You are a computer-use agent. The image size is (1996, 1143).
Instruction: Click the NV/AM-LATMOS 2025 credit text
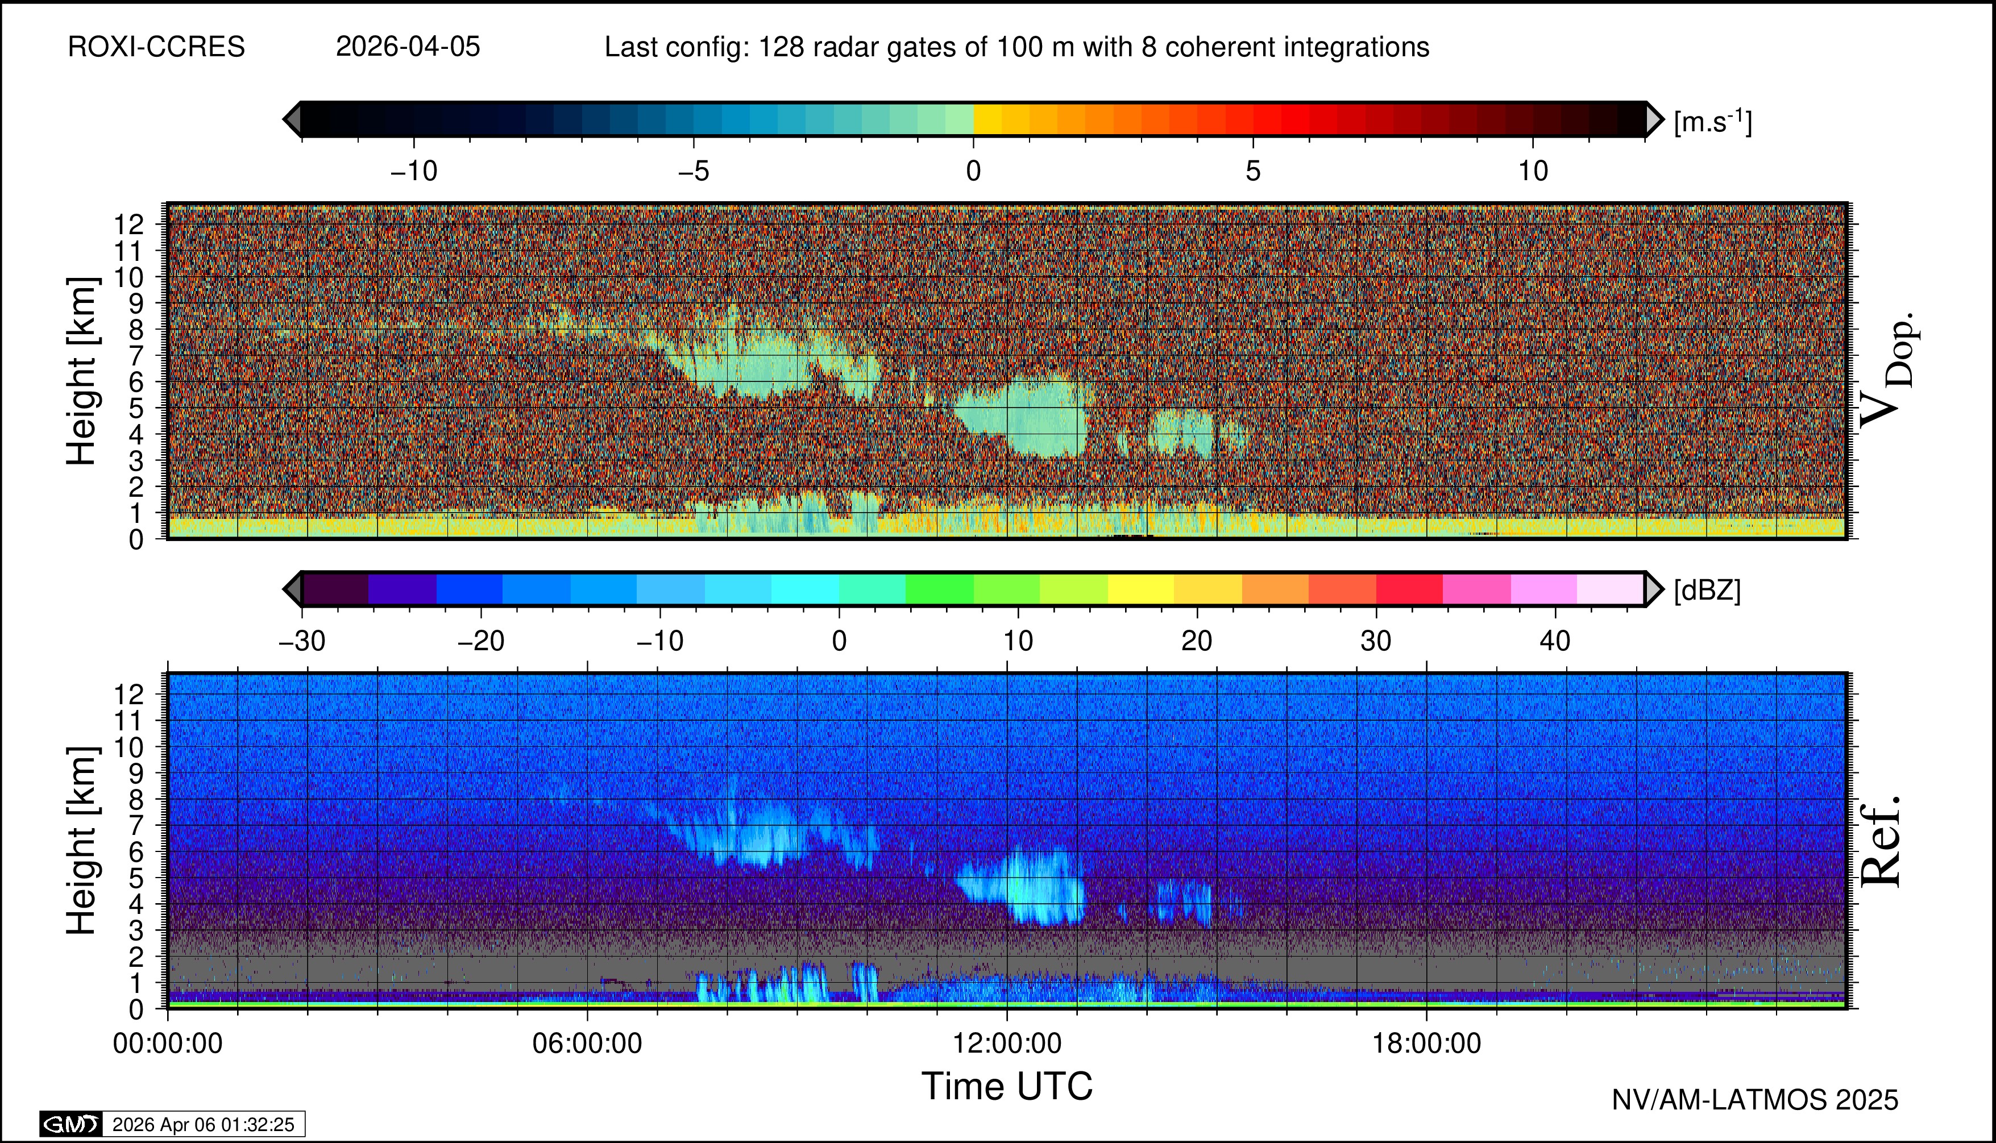pyautogui.click(x=1755, y=1100)
